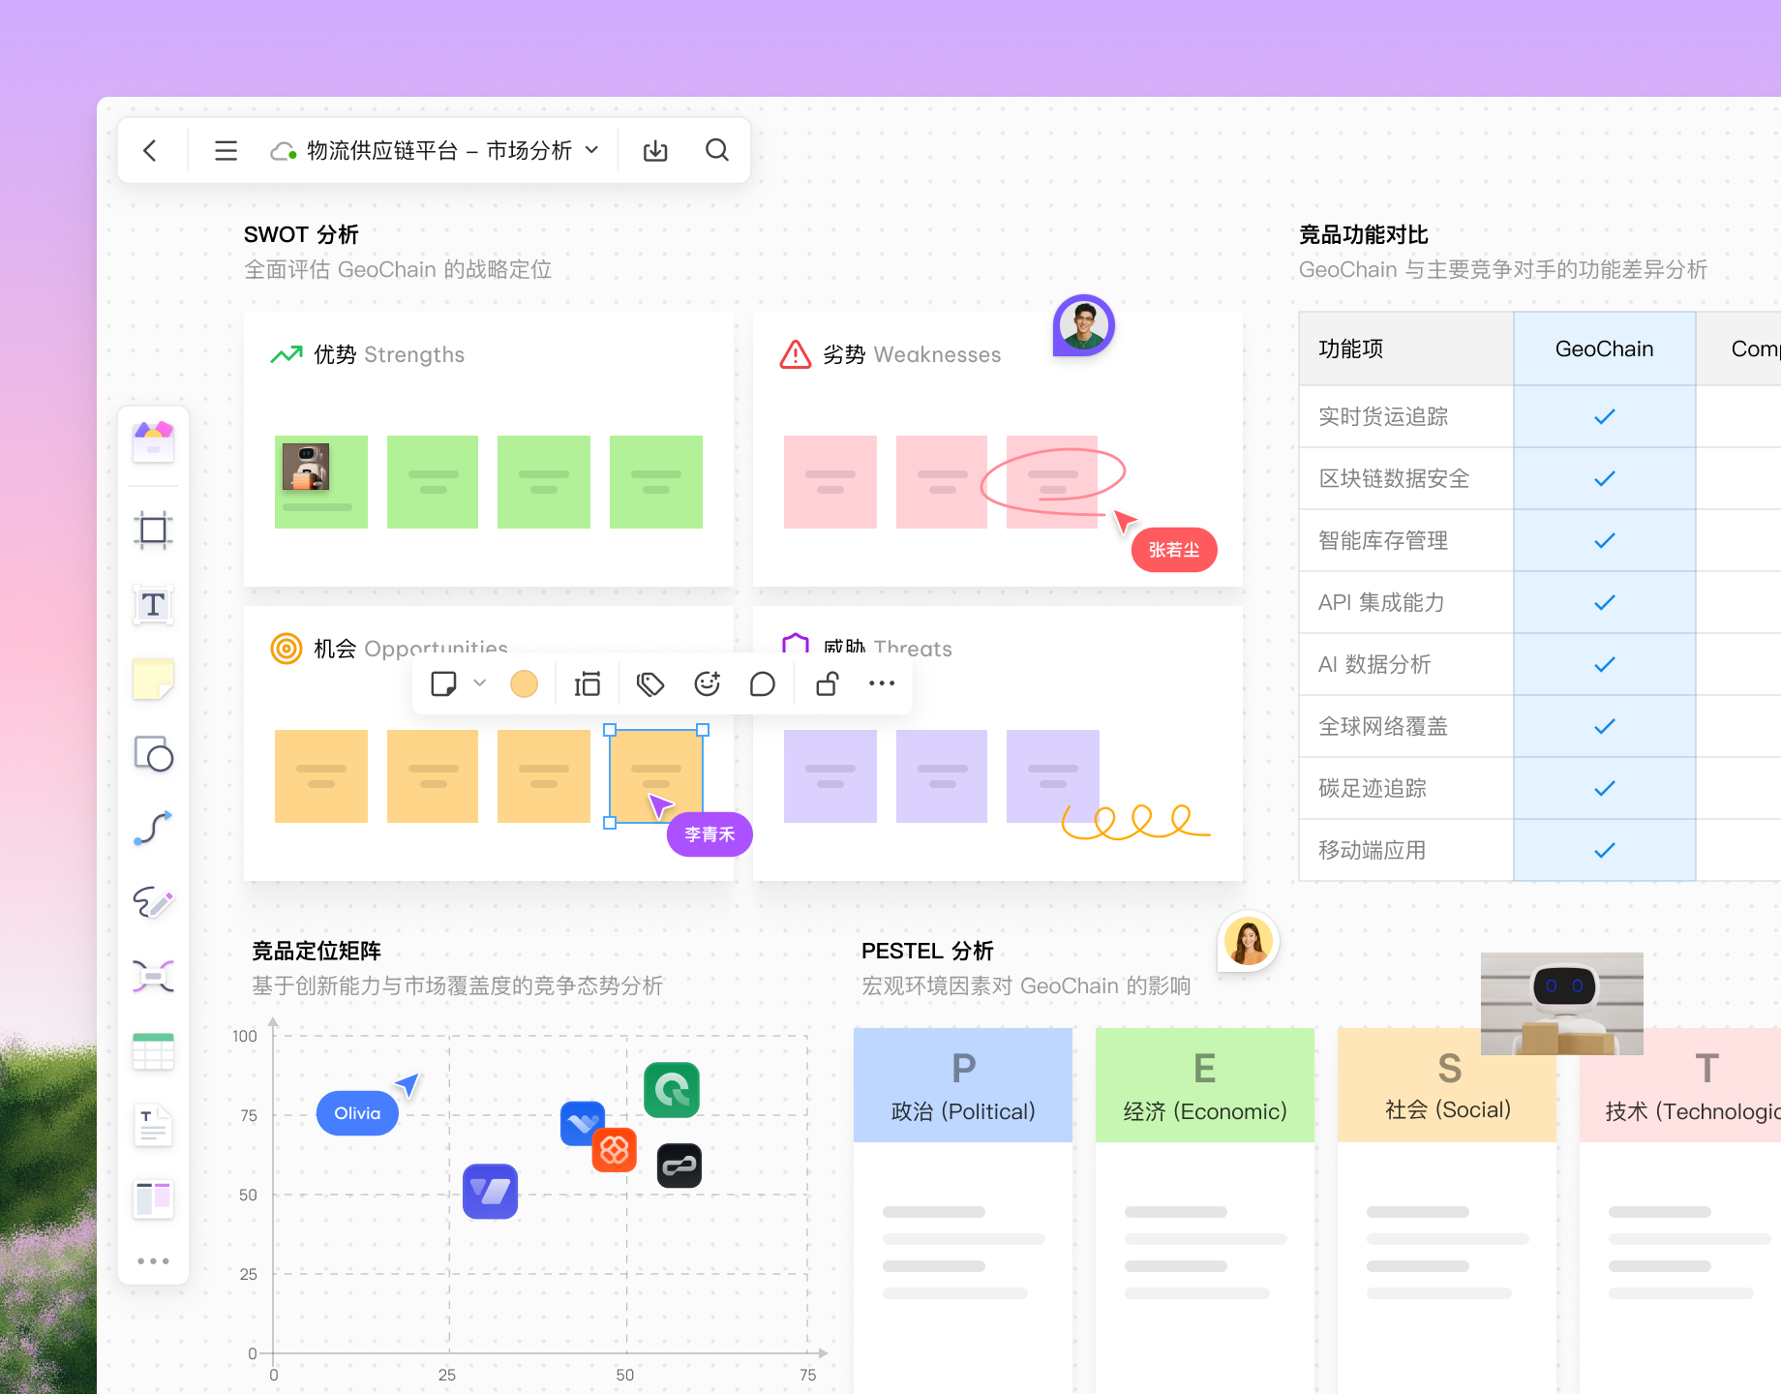1781x1394 pixels.
Task: Select the connector line tool
Action: (x=153, y=829)
